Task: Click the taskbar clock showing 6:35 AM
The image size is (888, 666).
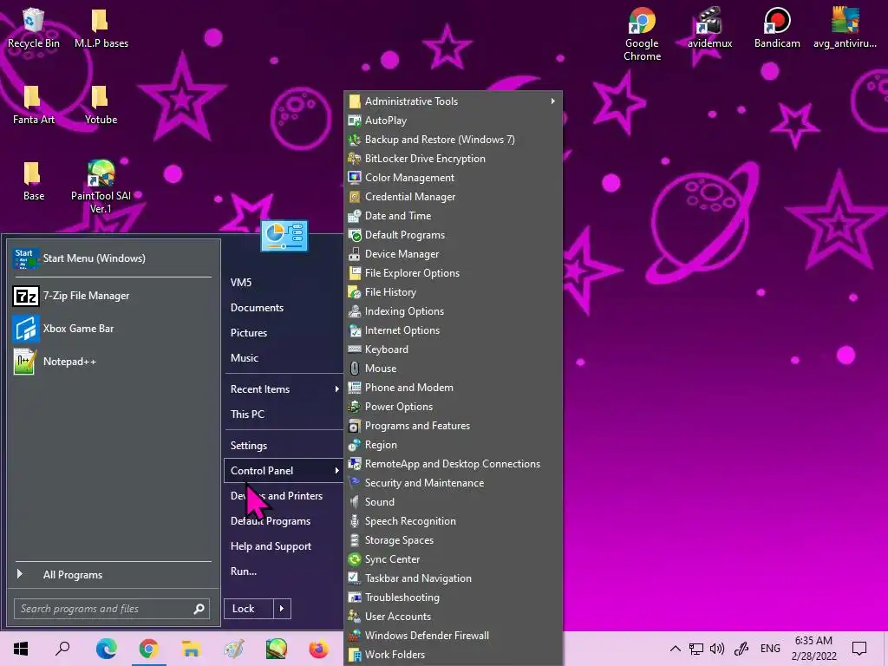Action: (x=813, y=649)
